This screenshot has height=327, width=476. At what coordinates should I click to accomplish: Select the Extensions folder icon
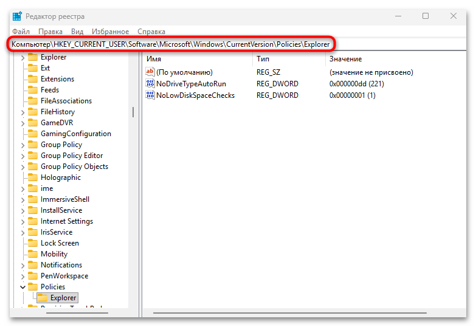click(33, 79)
